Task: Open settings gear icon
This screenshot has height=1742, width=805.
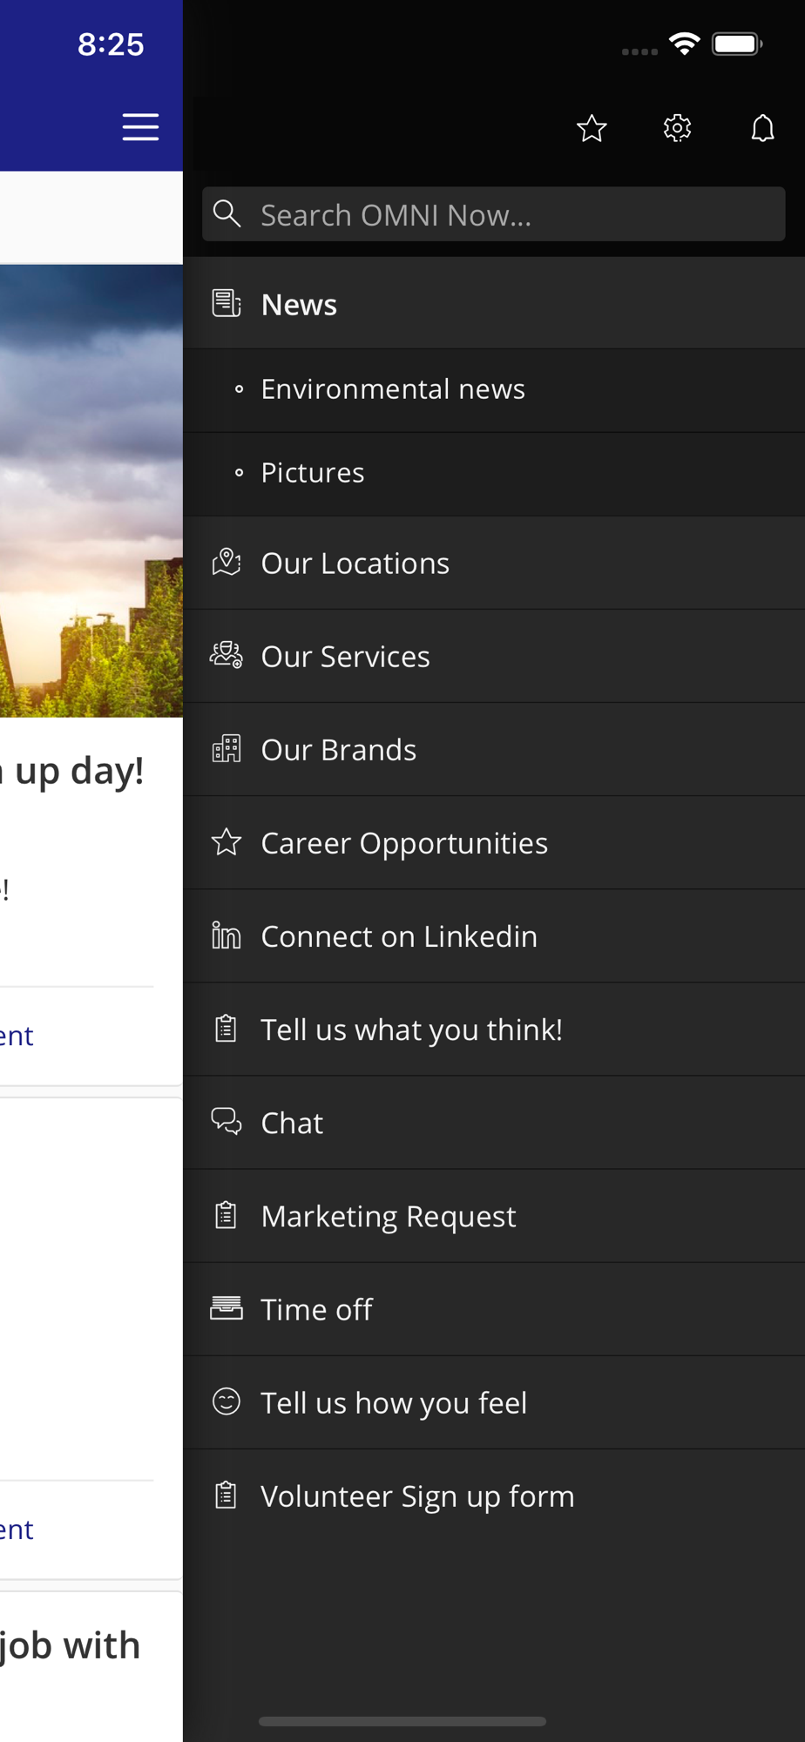Action: 677,129
